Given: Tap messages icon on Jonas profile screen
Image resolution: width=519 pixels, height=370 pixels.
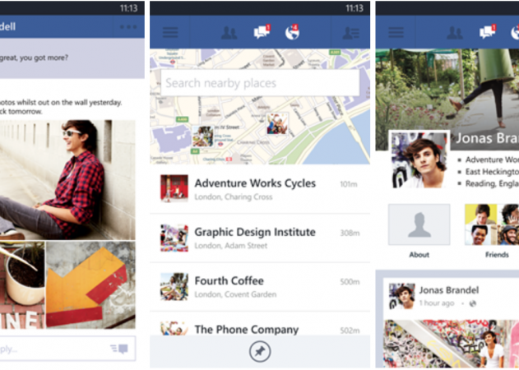Looking at the screenshot, I should click(x=488, y=32).
